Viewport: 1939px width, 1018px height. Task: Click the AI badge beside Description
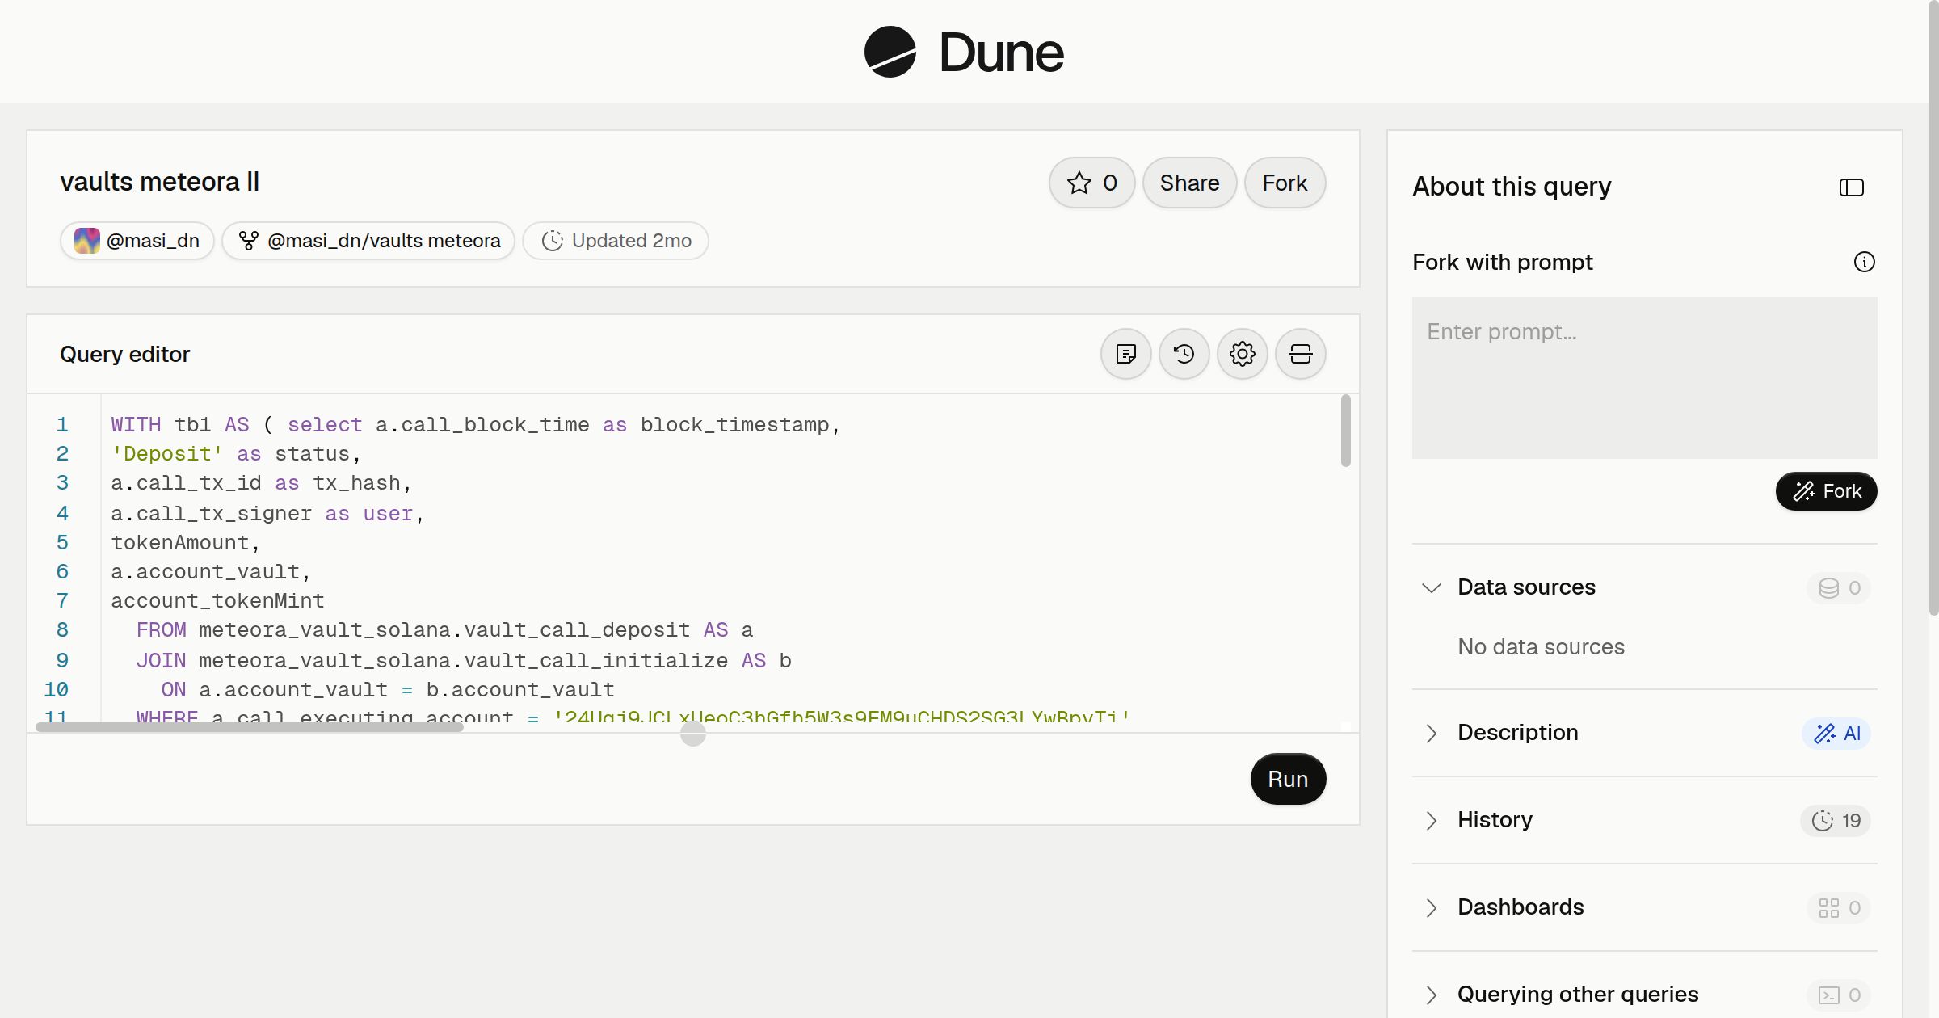(x=1836, y=733)
